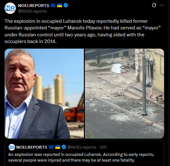Click the quoted tweet's small NR avatar

[12, 147]
